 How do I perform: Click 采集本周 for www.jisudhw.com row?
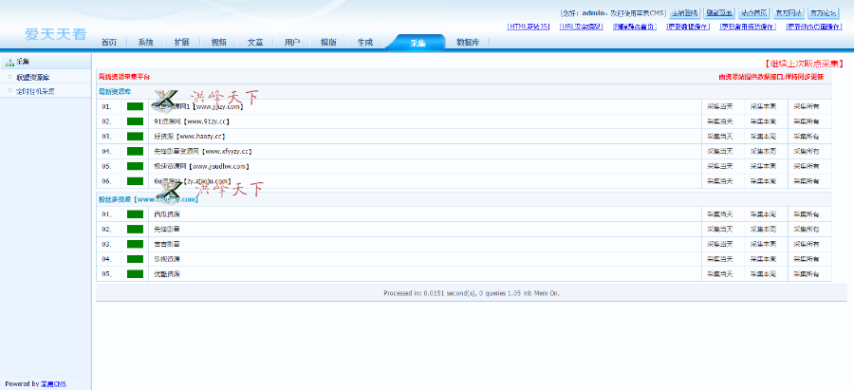click(763, 166)
